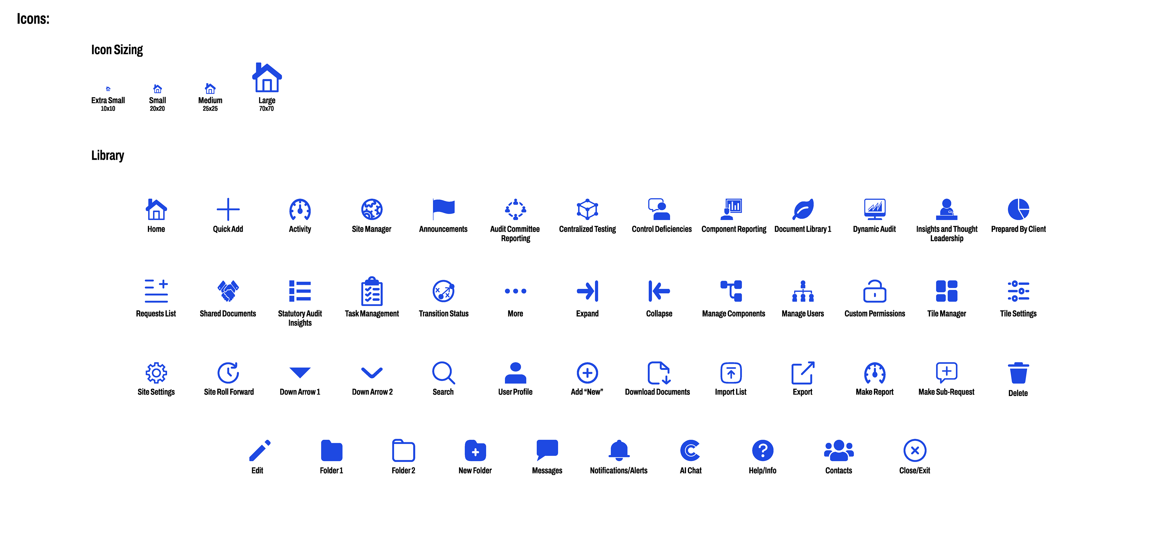
Task: Open the Messages speech bubble icon
Action: click(x=547, y=451)
